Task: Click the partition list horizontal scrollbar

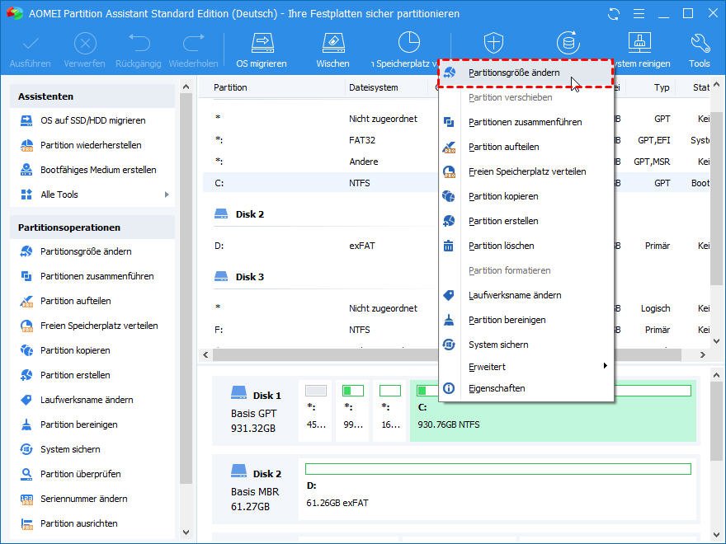Action: coord(447,354)
